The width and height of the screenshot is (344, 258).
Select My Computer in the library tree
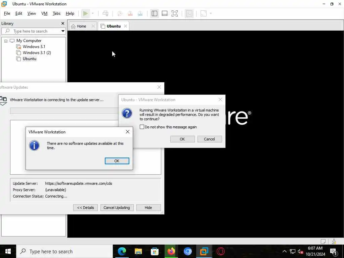tap(29, 41)
